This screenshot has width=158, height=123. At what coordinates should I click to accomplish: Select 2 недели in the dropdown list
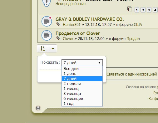(x=82, y=84)
